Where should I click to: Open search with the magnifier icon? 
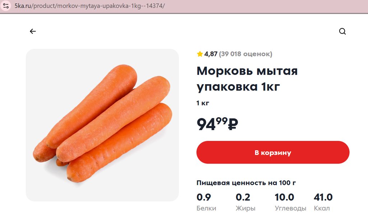(342, 31)
